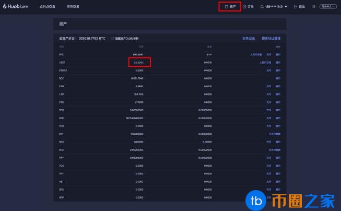This screenshot has height=211, width=341.
Task: Click the user account avatar icon
Action: point(262,7)
